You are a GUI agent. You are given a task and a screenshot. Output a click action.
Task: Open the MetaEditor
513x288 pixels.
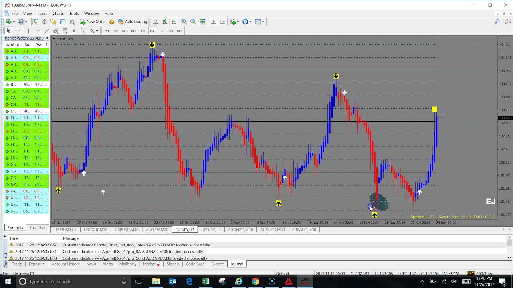coord(112,22)
